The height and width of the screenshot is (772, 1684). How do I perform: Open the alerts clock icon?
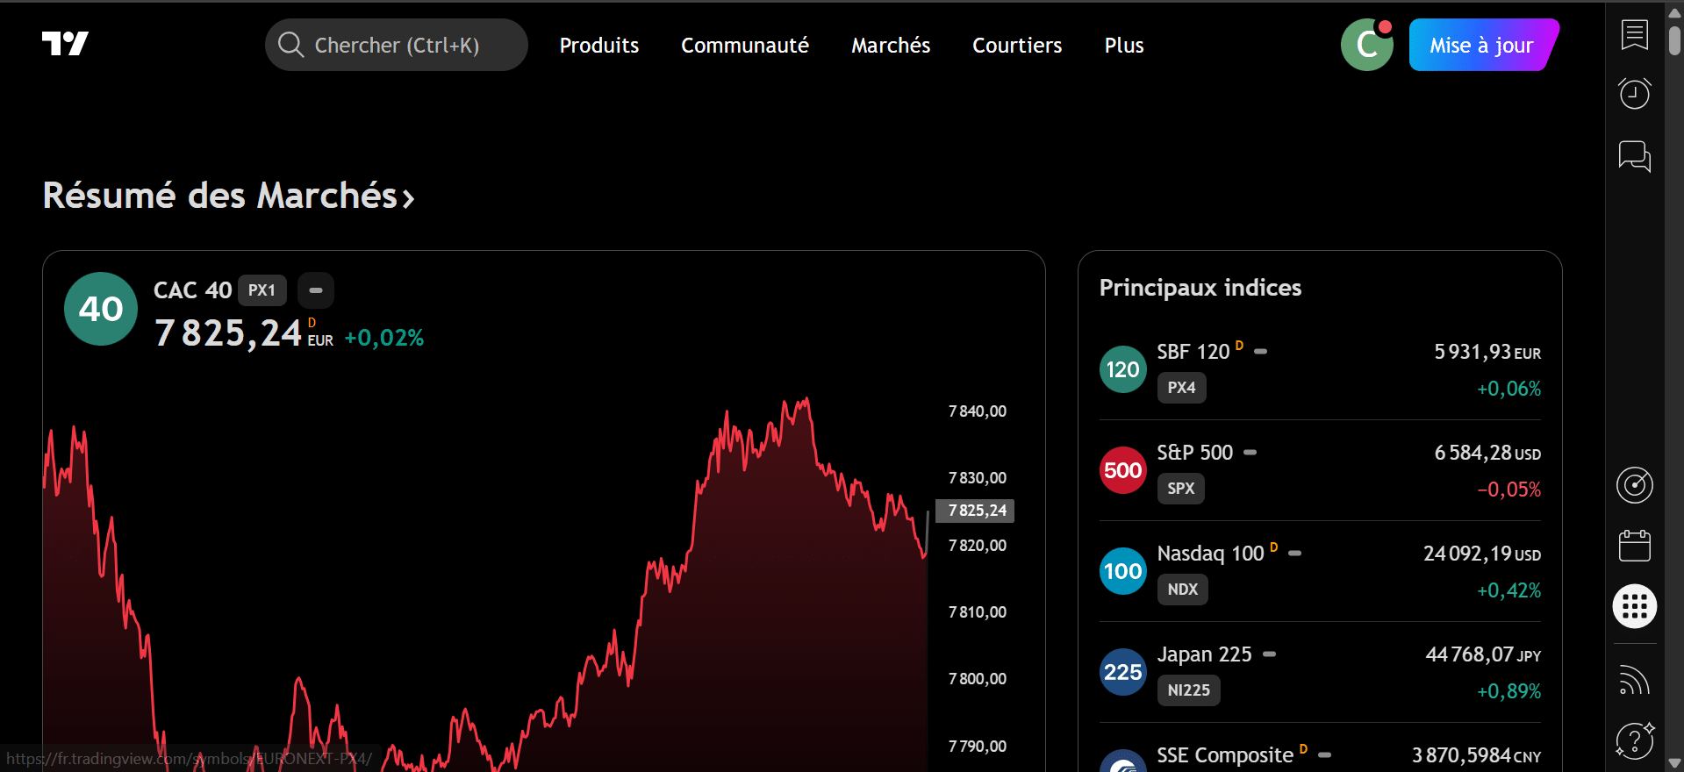(x=1634, y=93)
